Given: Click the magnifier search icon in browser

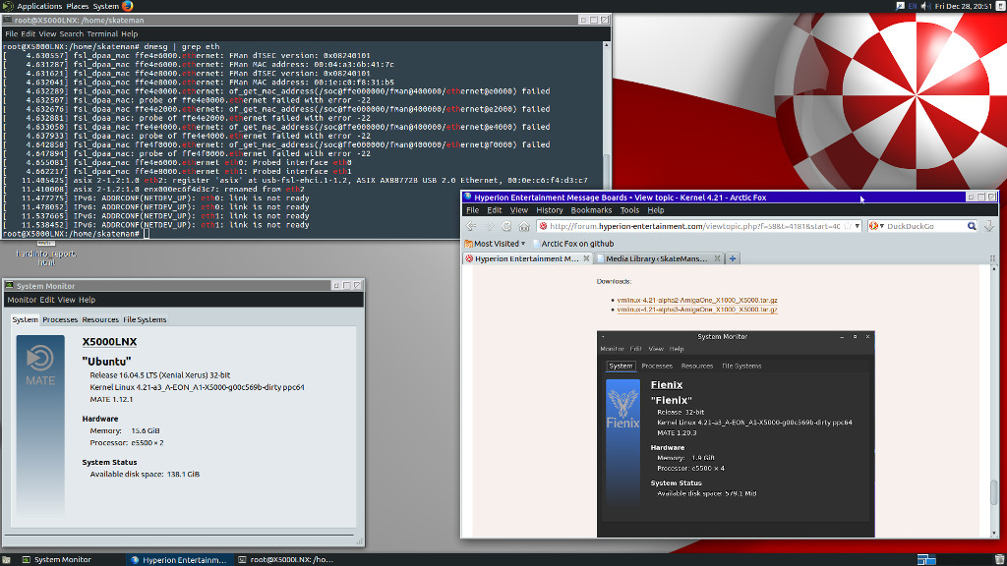Looking at the screenshot, I should click(972, 226).
